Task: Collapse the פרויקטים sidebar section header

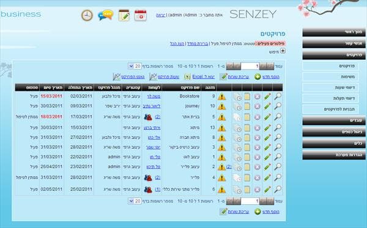Action: (334, 55)
